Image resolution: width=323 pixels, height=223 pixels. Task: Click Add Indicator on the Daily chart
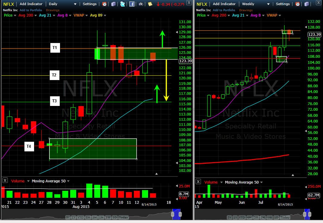pyautogui.click(x=31, y=4)
